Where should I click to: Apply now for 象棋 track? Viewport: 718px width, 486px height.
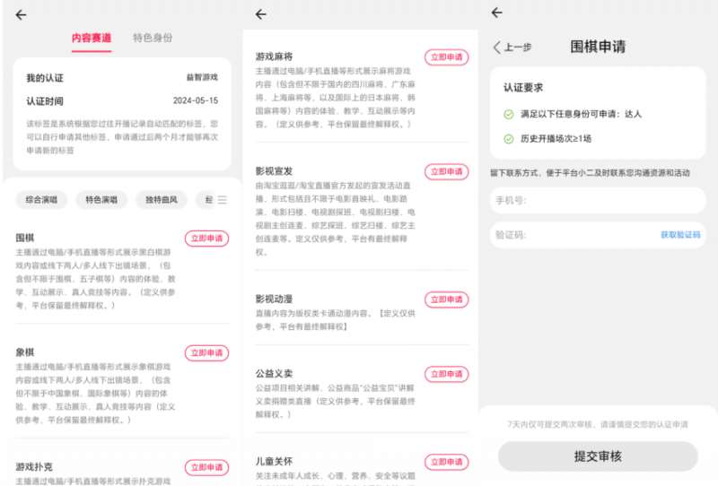click(x=206, y=353)
